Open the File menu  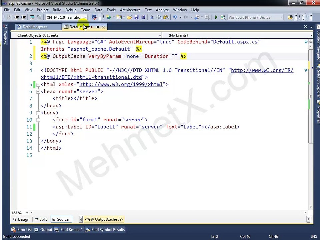[x=7, y=10]
